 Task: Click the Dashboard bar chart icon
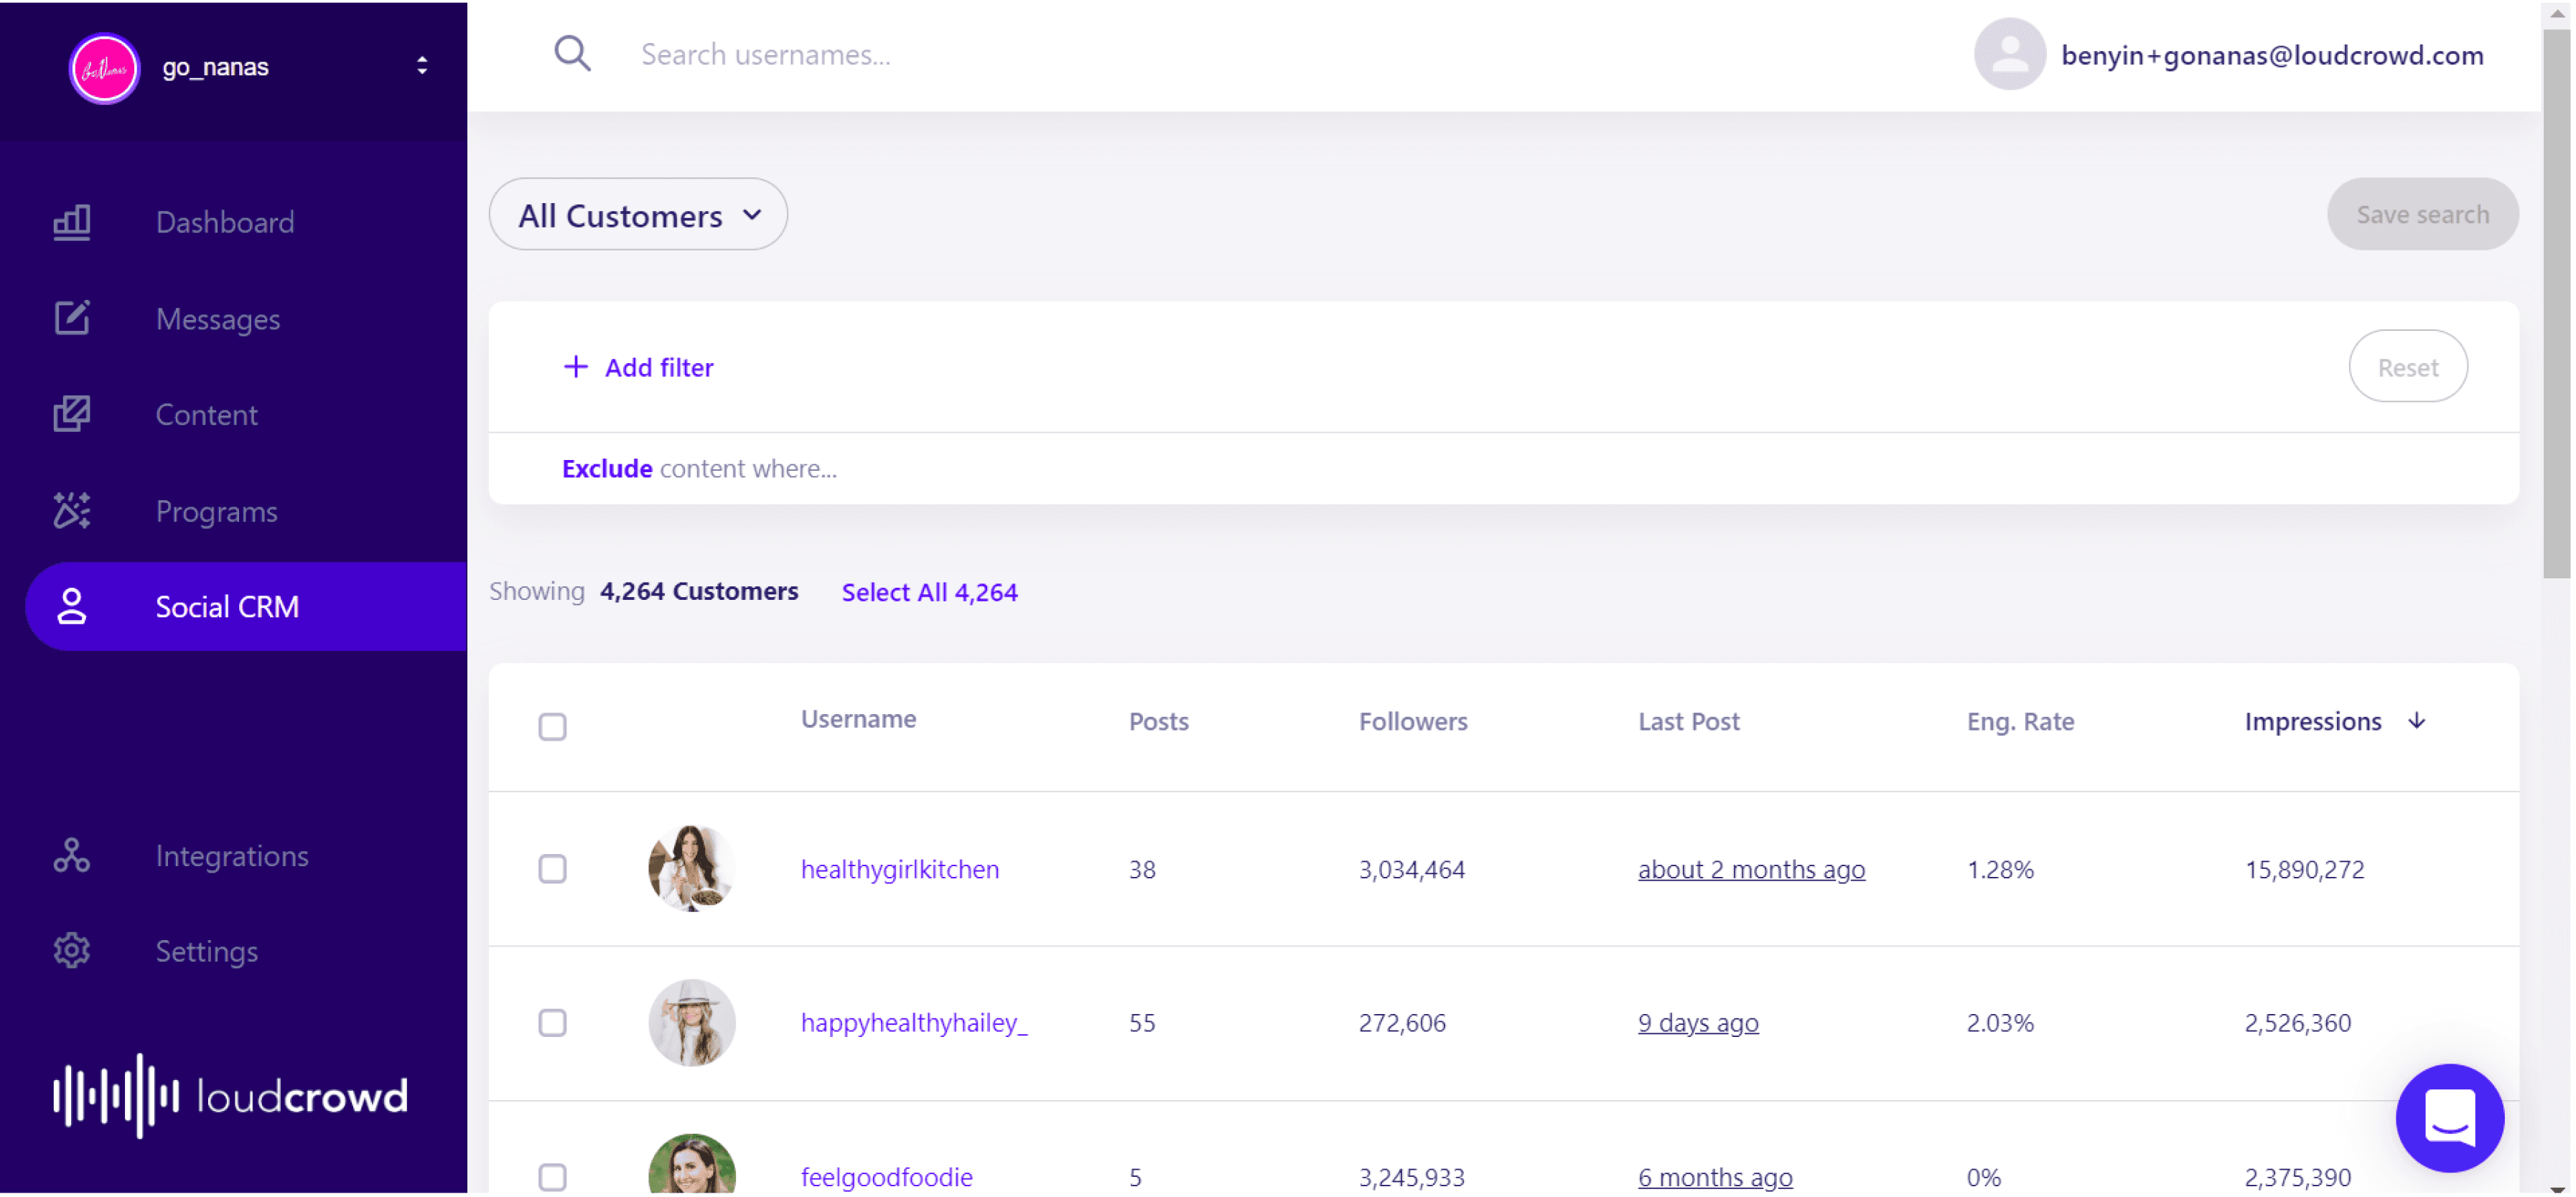71,222
